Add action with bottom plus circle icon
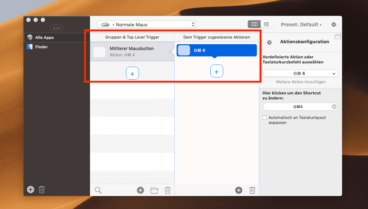 (x=239, y=190)
